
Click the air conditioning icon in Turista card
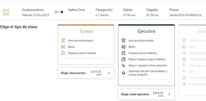point(63,40)
